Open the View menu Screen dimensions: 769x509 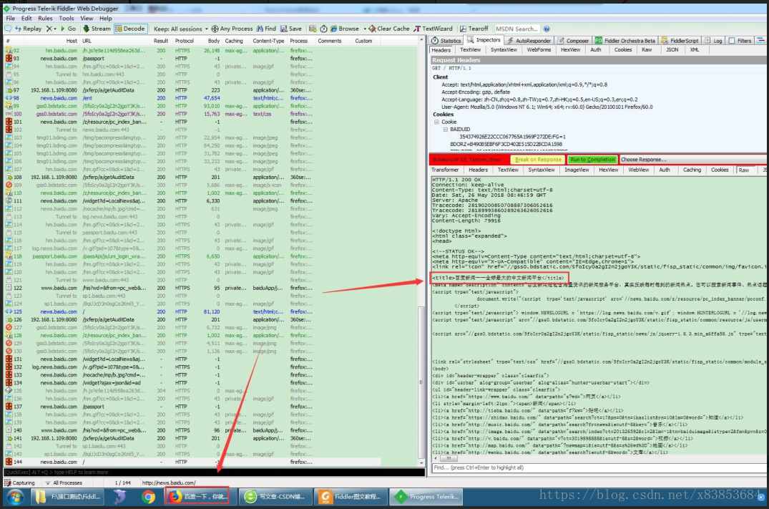click(87, 19)
